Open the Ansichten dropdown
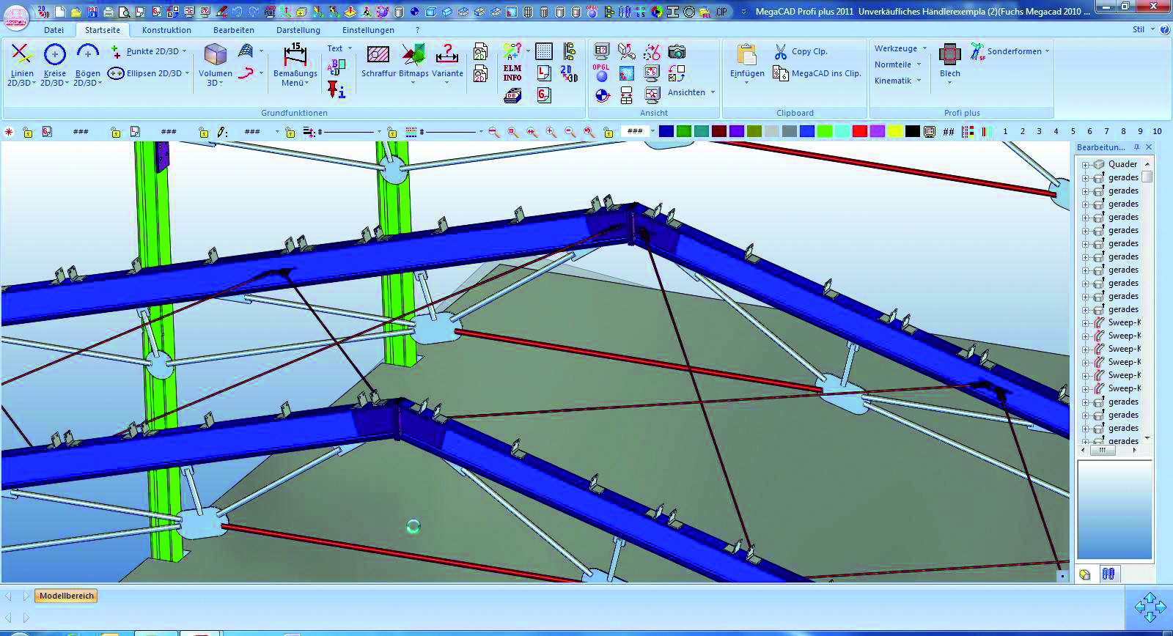The image size is (1173, 636). tap(691, 92)
